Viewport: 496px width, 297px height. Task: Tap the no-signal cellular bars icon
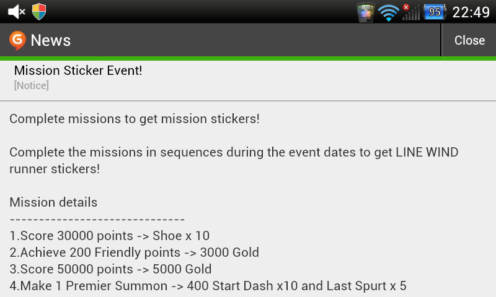(x=410, y=12)
